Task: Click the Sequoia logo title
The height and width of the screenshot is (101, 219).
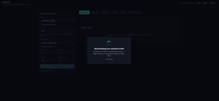Action: (6, 2)
